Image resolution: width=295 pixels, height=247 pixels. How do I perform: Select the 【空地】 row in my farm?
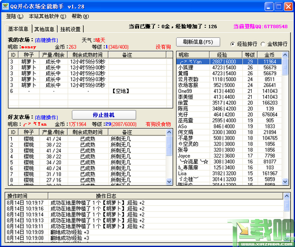click(90, 91)
